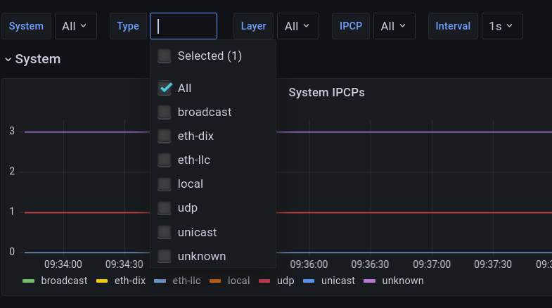The height and width of the screenshot is (308, 552).
Task: Select the 'eth-llc' type checkbox
Action: (165, 160)
